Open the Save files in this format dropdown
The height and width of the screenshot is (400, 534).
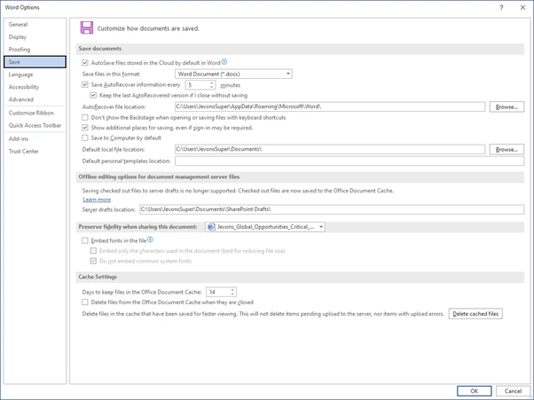288,74
